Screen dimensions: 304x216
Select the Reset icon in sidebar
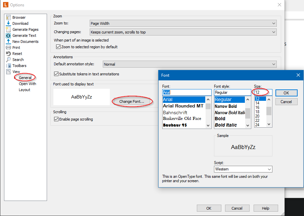point(8,54)
